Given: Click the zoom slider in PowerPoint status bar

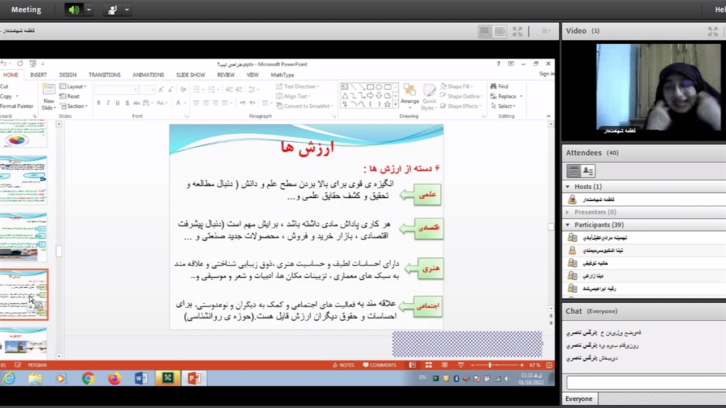Looking at the screenshot, I should pos(490,365).
